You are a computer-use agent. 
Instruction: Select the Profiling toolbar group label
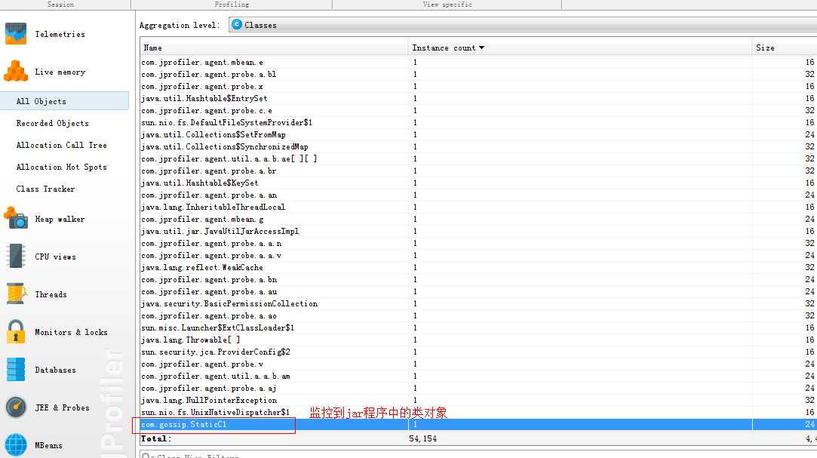[x=232, y=5]
